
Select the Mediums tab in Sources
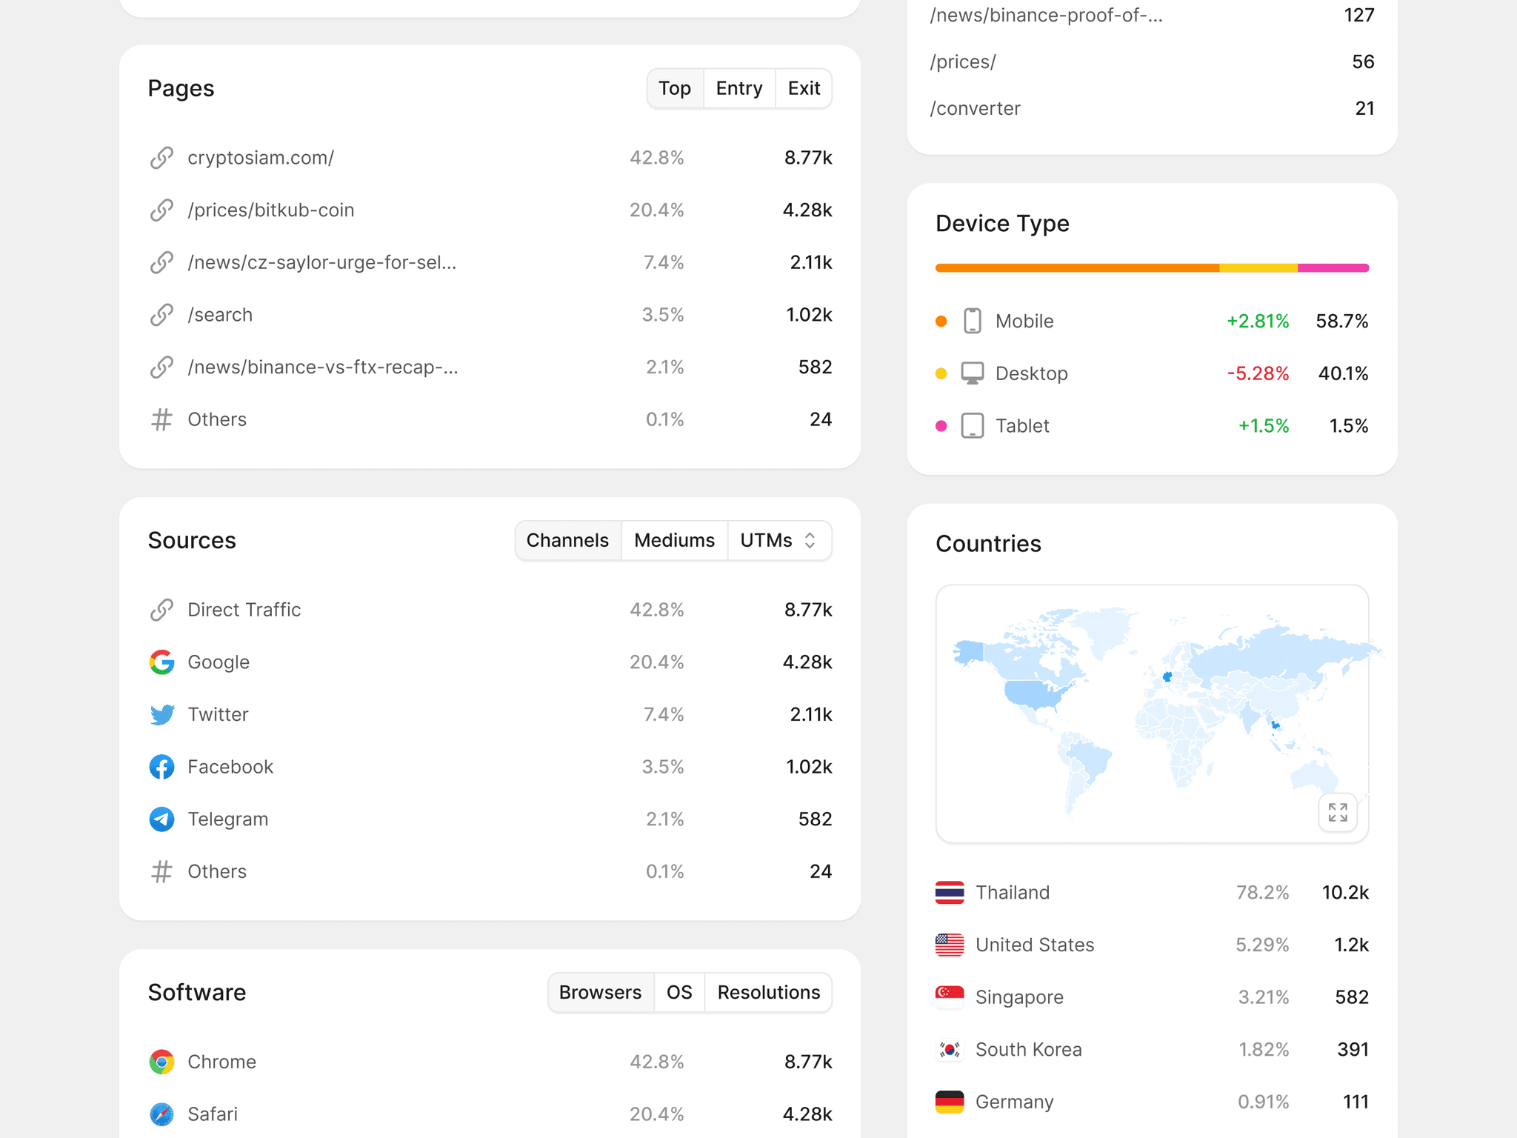click(674, 540)
